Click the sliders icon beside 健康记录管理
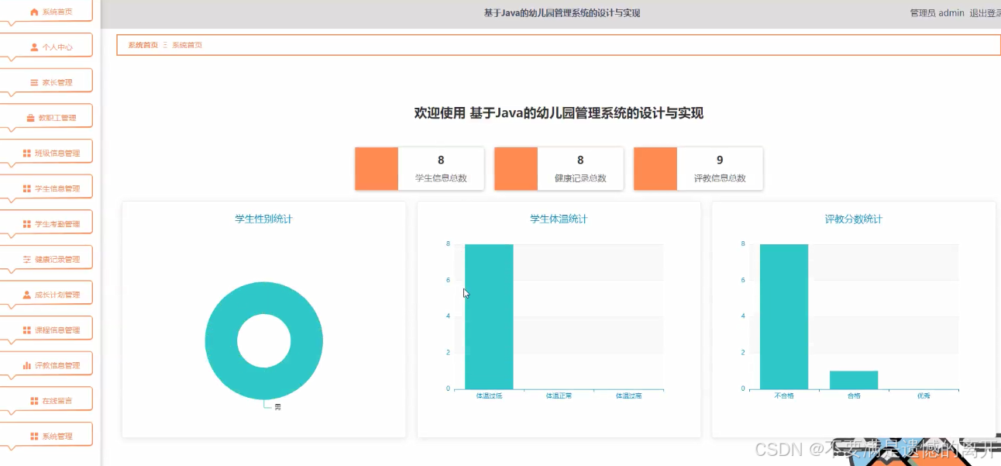This screenshot has height=466, width=1001. pos(27,260)
